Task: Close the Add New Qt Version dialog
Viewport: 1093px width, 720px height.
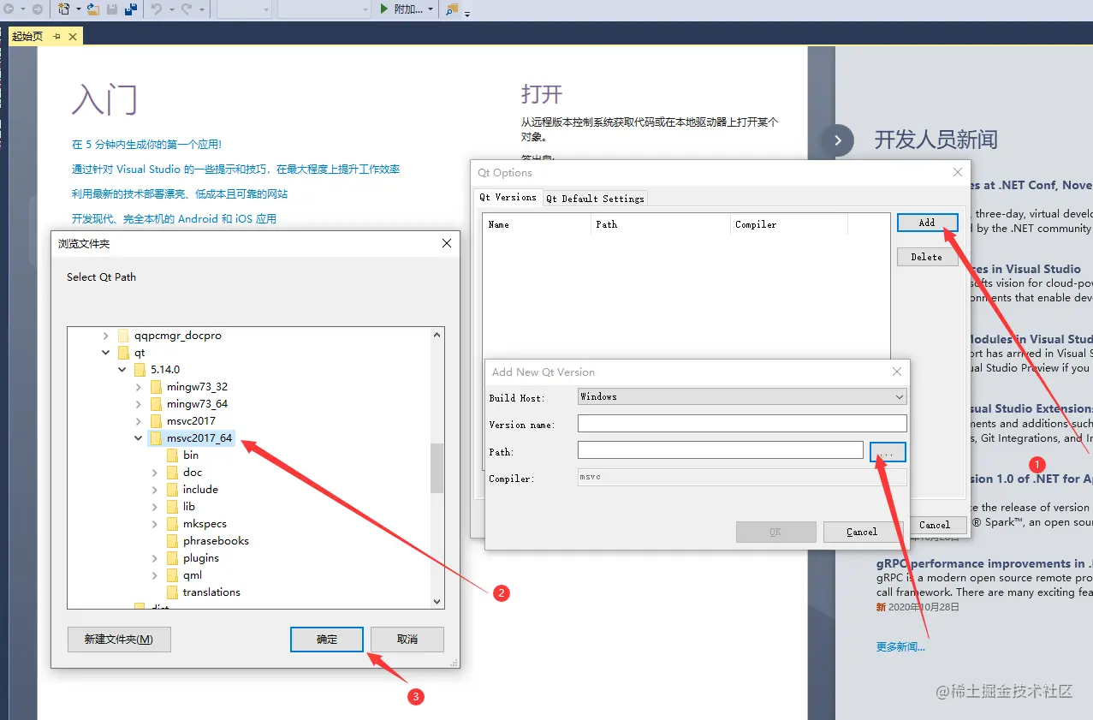Action: point(897,372)
